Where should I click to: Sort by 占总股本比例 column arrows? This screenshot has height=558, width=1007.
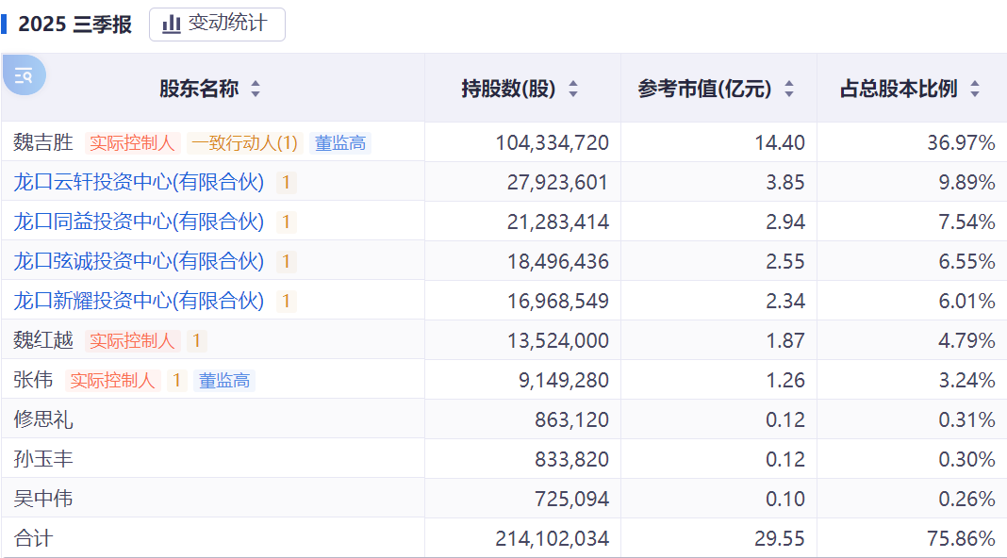[x=975, y=90]
